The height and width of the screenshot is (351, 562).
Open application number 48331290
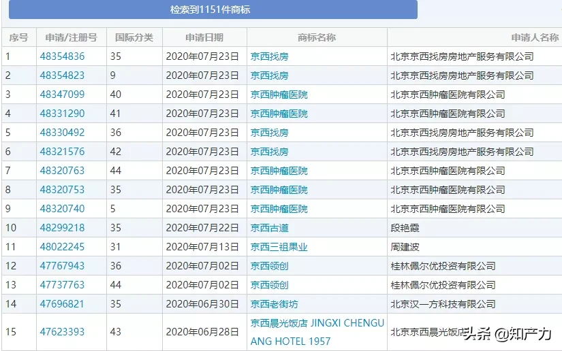(62, 114)
